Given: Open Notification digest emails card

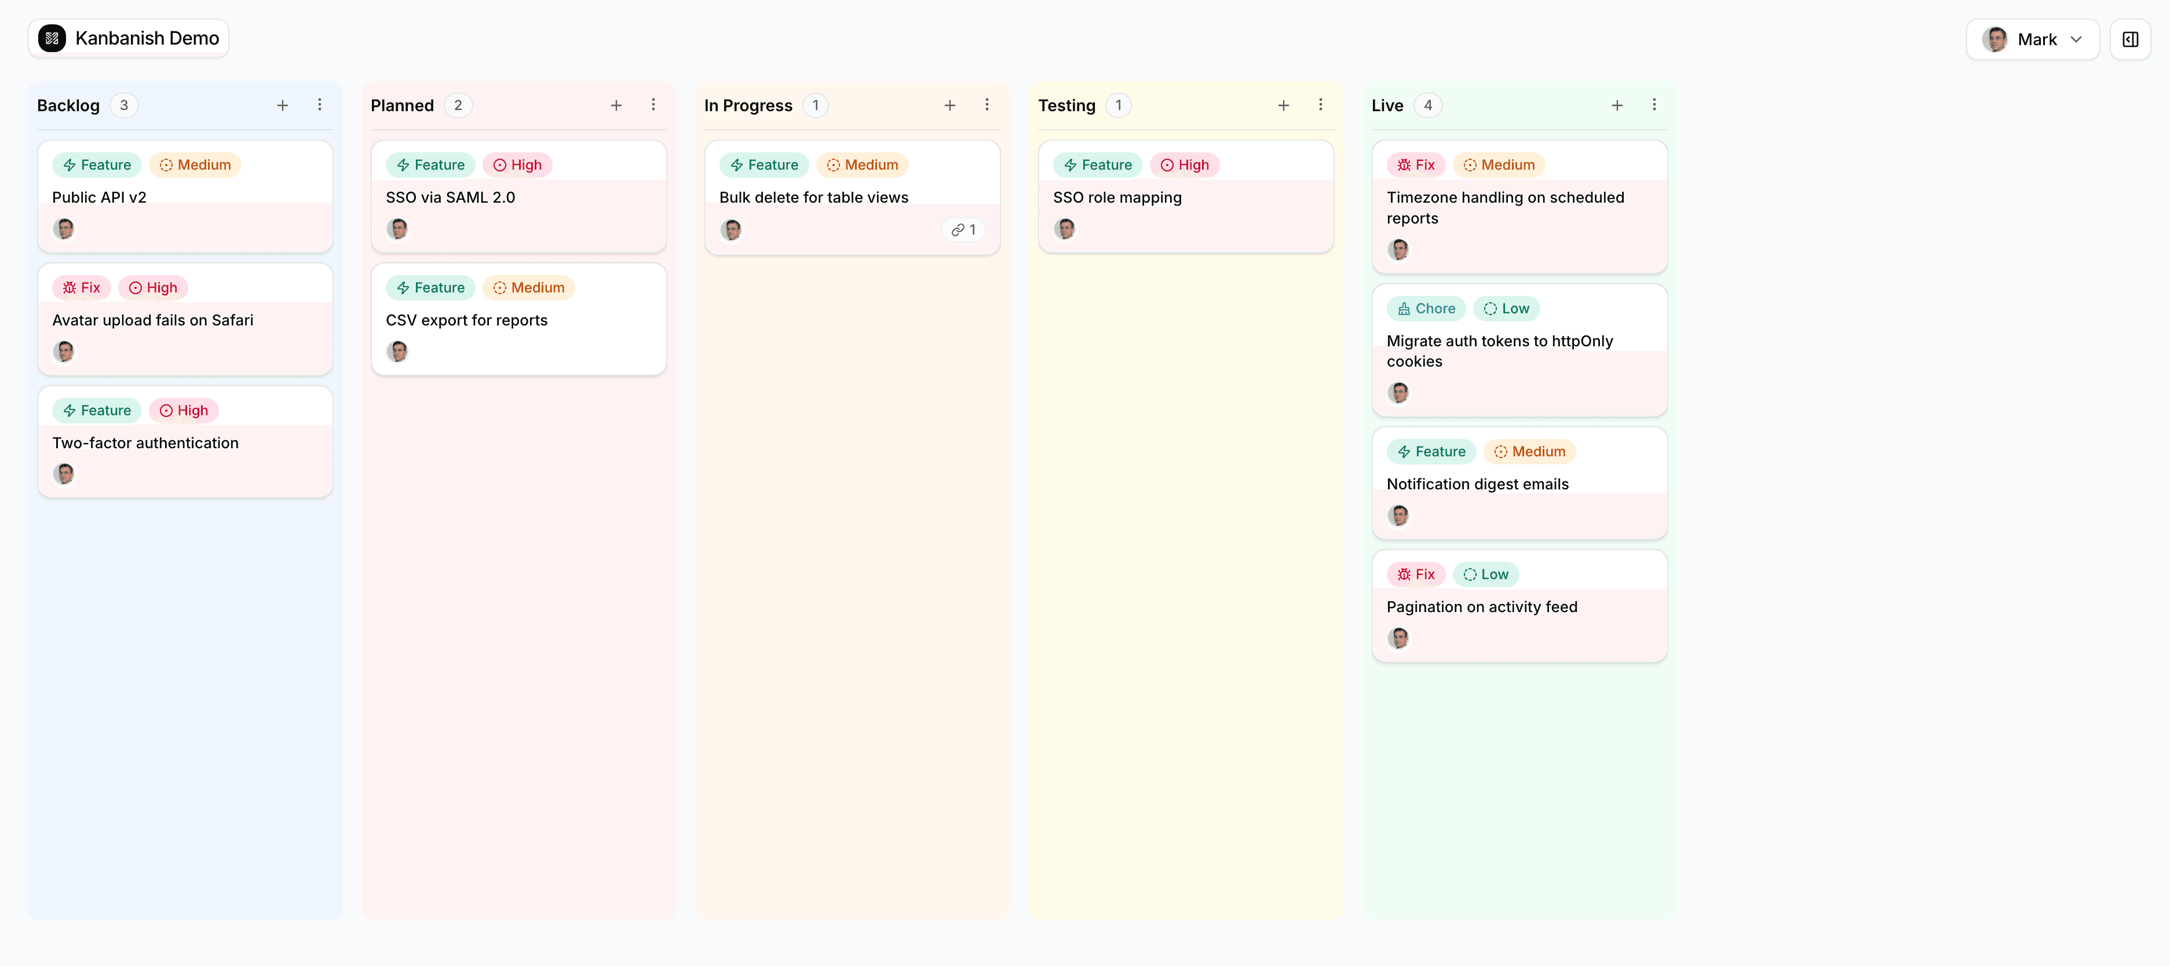Looking at the screenshot, I should [x=1519, y=484].
